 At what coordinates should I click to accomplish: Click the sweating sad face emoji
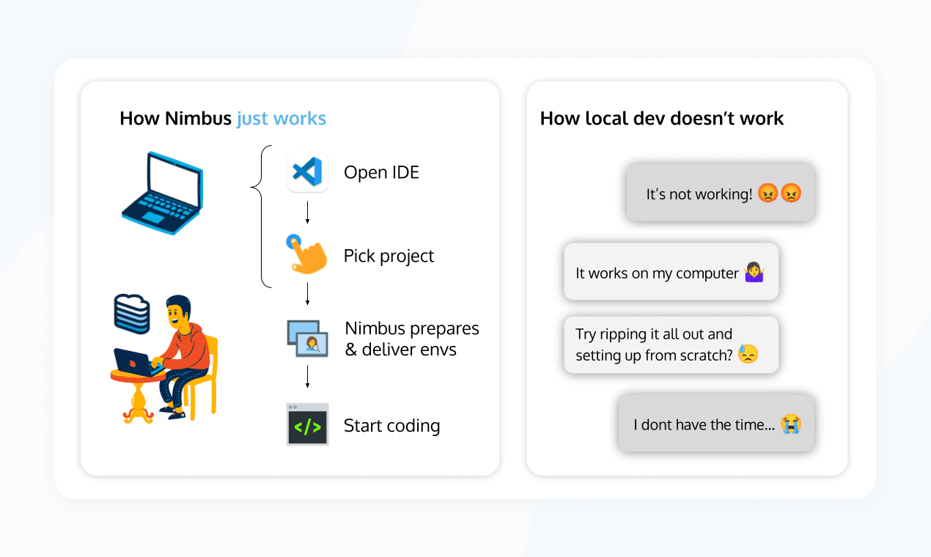coord(748,354)
